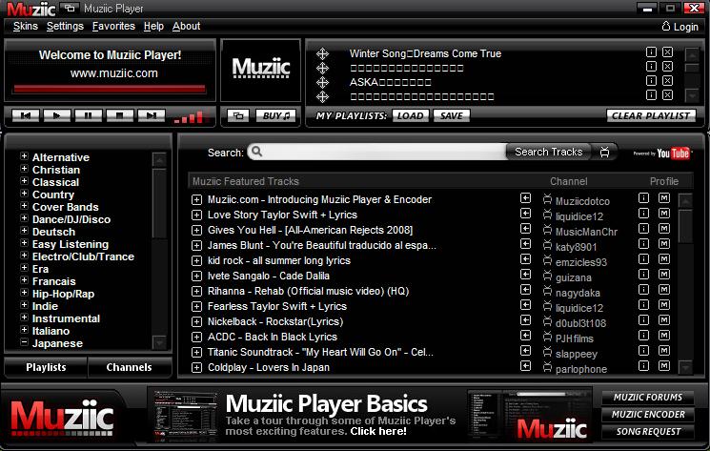Click SONG REQUEST button

(x=647, y=432)
